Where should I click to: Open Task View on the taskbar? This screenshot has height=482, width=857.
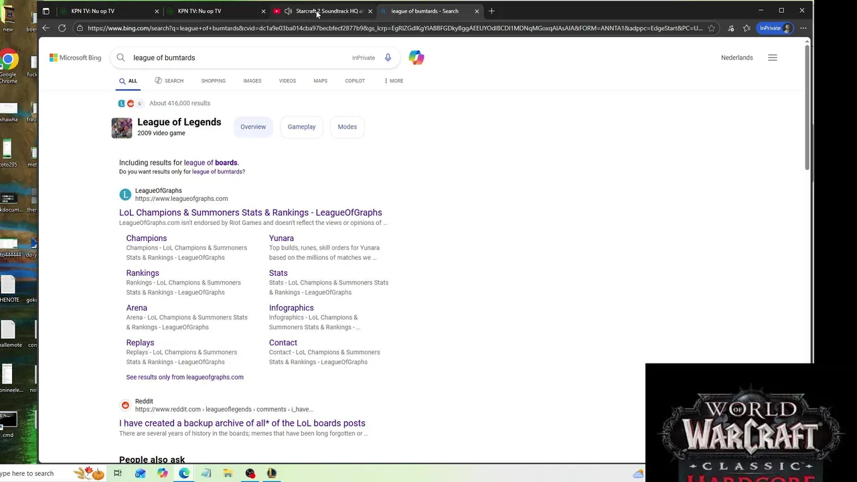click(118, 473)
